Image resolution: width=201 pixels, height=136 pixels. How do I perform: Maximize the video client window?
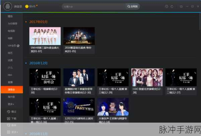point(192,6)
